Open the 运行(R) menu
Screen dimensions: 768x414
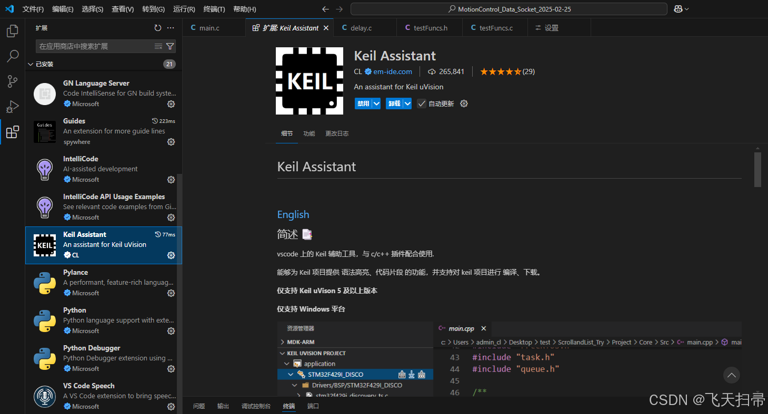(183, 9)
